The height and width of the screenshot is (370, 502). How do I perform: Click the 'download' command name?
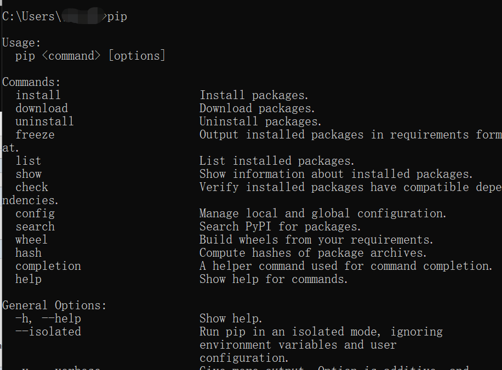coord(42,108)
